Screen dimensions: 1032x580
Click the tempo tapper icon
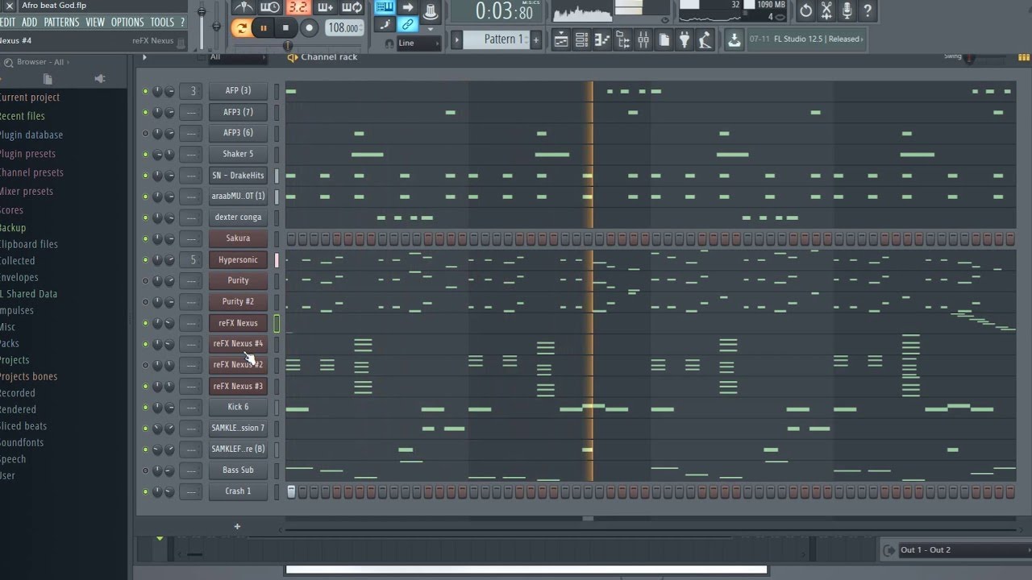coord(705,39)
